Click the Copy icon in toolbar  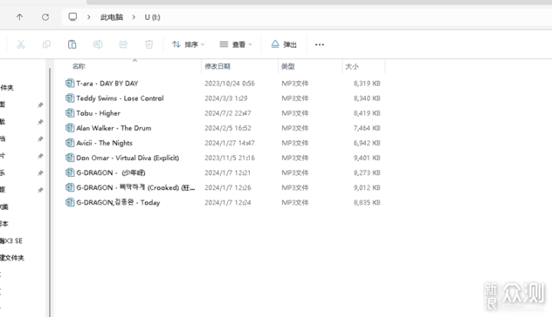[47, 44]
